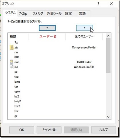Click the Windows.IsoFile cell
This screenshot has height=138, width=120.
(x=84, y=67)
